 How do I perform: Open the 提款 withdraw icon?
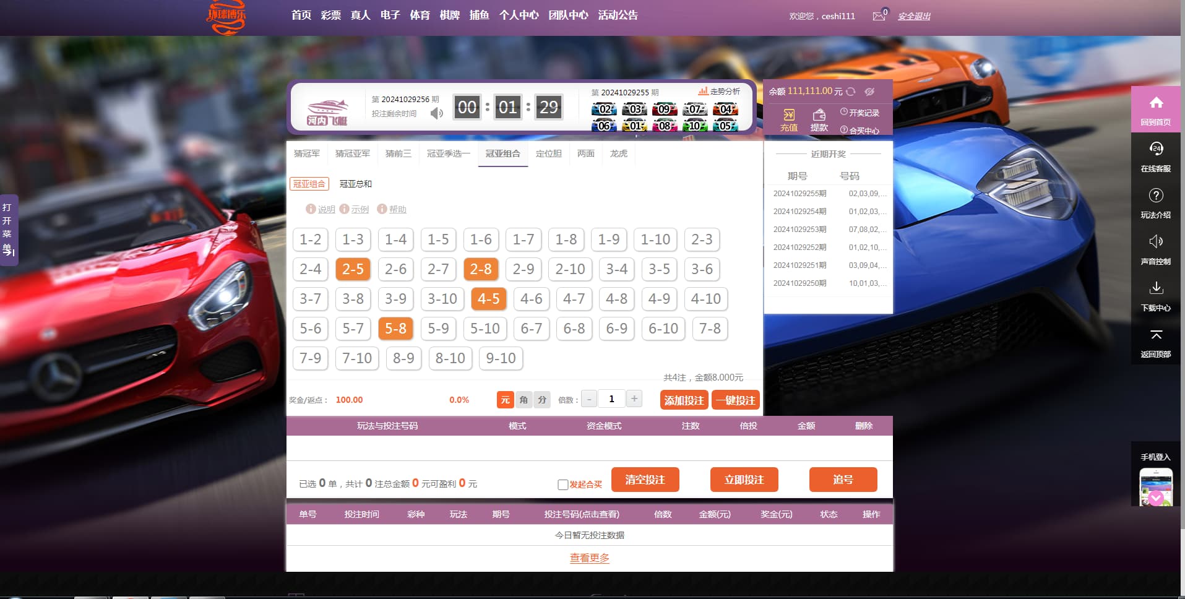click(x=819, y=115)
